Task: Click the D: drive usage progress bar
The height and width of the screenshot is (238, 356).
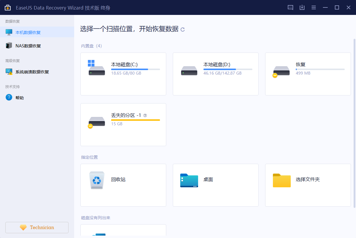Action: pos(228,69)
